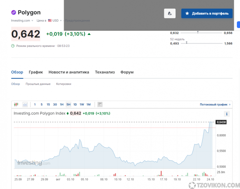The height and width of the screenshot is (189, 240).
Task: Click the 52 недель range slider marker
Action: coord(187,43)
